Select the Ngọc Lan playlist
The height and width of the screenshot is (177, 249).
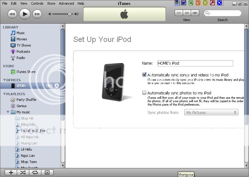[28, 156]
